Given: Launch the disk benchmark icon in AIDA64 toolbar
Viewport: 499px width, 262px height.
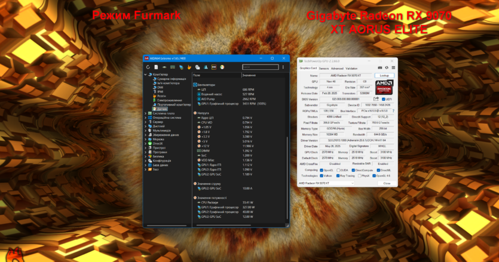Looking at the screenshot, I should click(164, 67).
